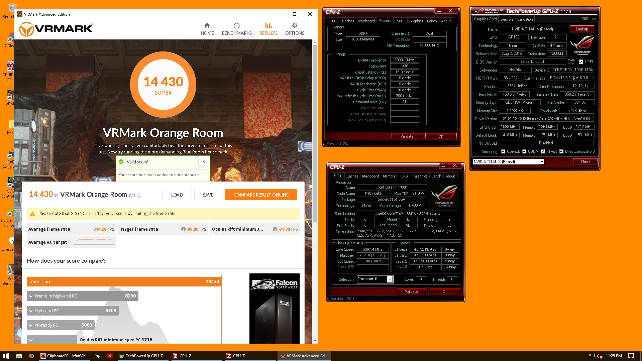Click the Falcon Northwest advertisement image
Image resolution: width=642 pixels, height=361 pixels.
click(x=274, y=309)
